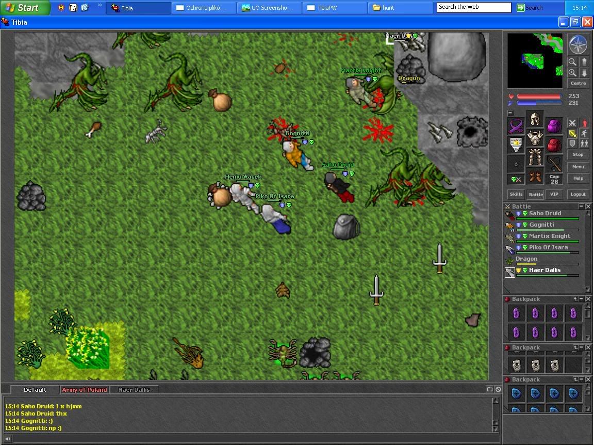
Task: Minimize the skull-rune Backpack panel
Action: pos(582,347)
